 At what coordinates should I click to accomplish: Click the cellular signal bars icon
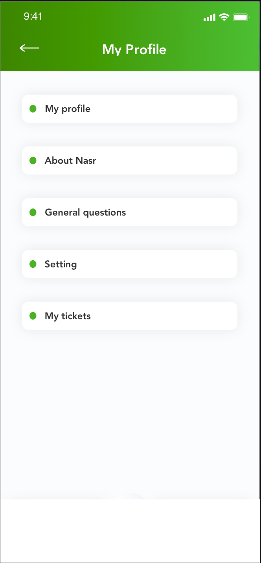[210, 17]
